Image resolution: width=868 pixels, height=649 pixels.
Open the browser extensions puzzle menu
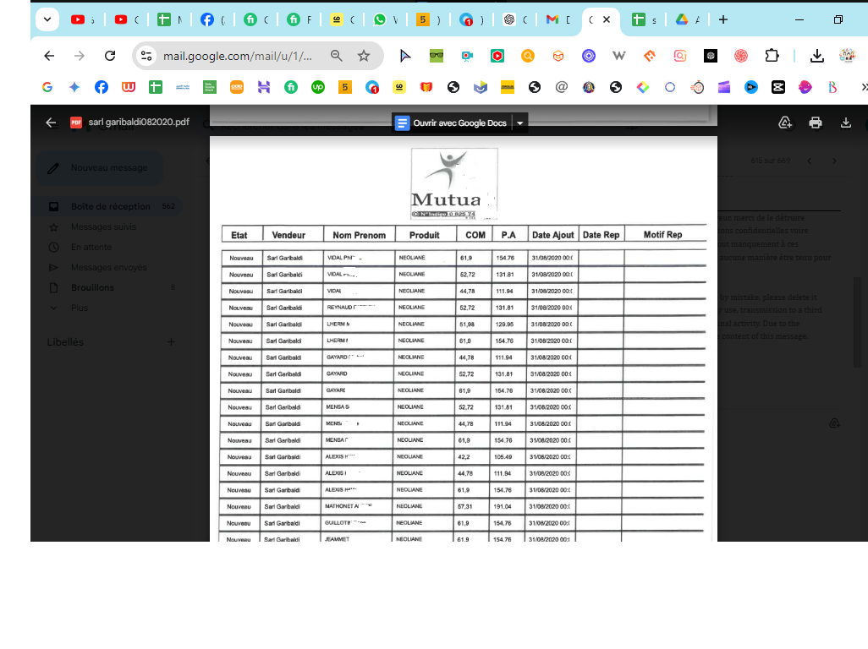click(x=772, y=56)
